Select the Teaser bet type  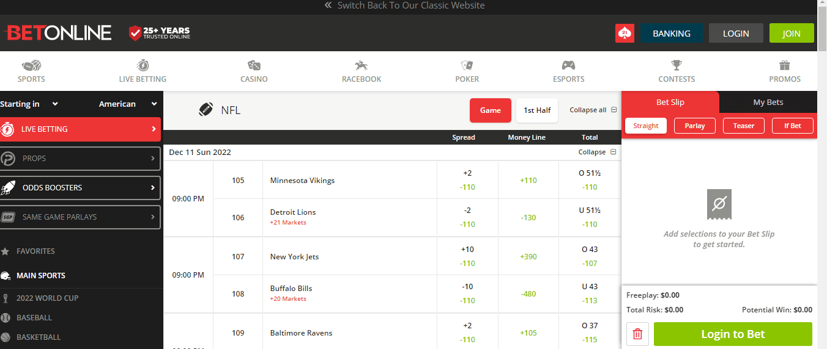point(744,126)
